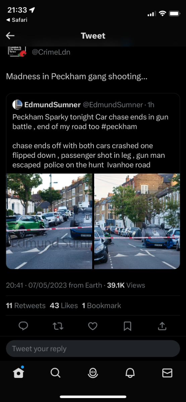Tap the back arrow icon
The height and width of the screenshot is (402, 186).
click(10, 36)
